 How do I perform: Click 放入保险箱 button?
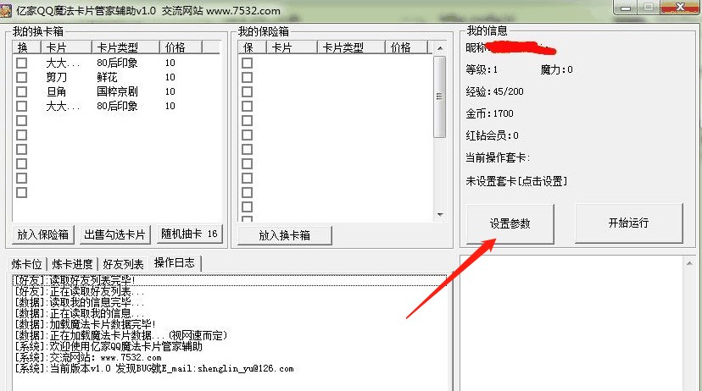43,234
